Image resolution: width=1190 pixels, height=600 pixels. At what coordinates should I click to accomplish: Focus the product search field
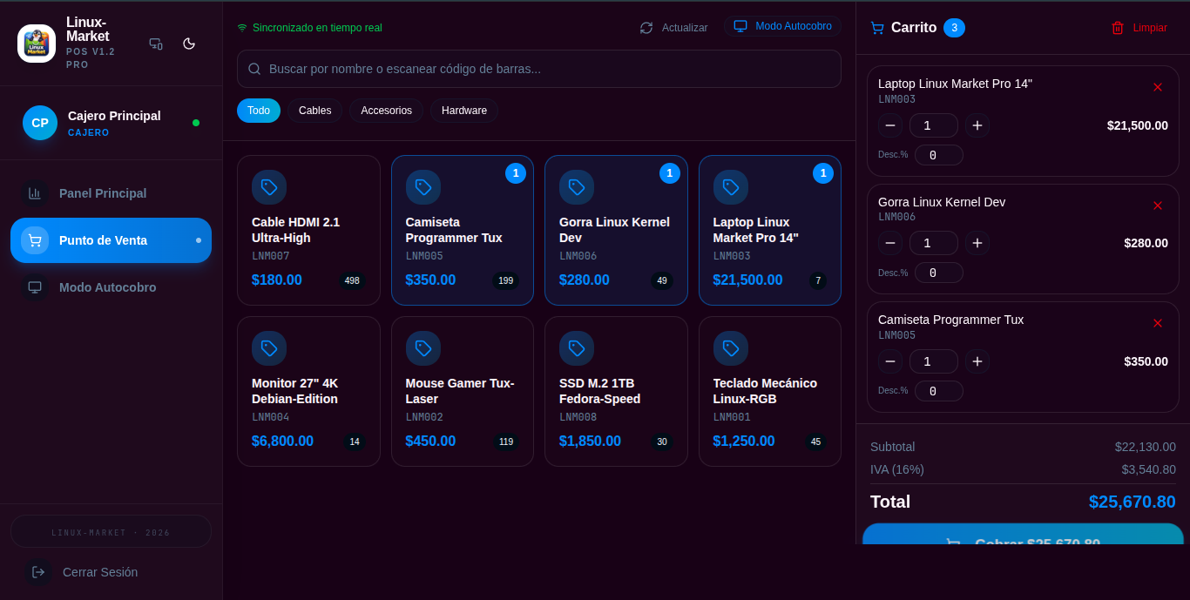point(539,69)
